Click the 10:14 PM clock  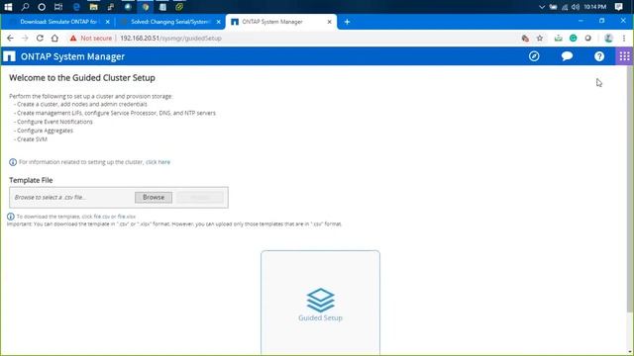tap(594, 7)
